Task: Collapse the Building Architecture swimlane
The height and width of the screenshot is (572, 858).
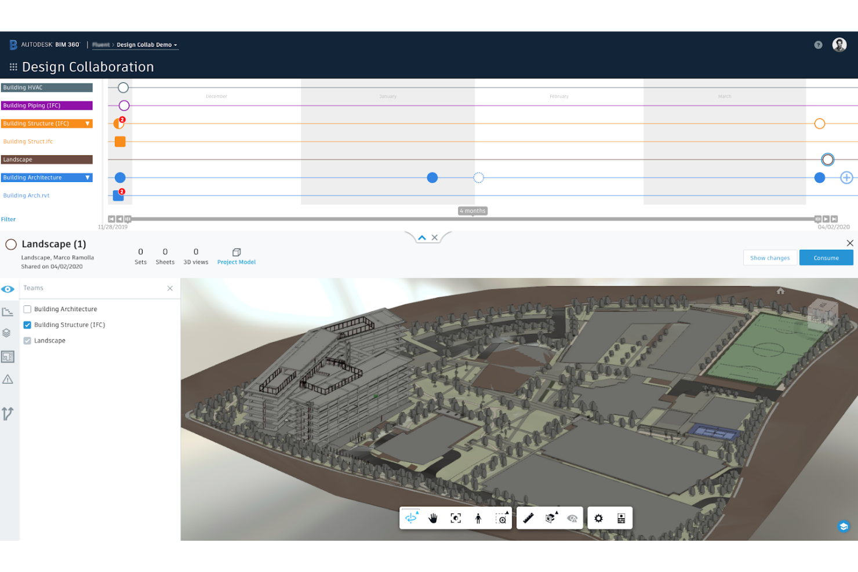Action: click(x=86, y=177)
